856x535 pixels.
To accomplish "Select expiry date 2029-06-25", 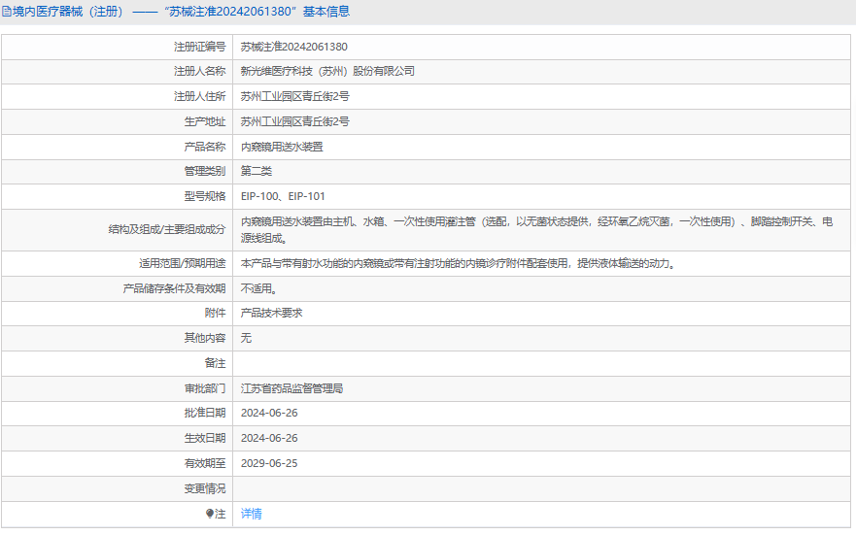I will click(269, 463).
